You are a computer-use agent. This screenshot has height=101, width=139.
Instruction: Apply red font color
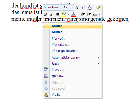73,14
